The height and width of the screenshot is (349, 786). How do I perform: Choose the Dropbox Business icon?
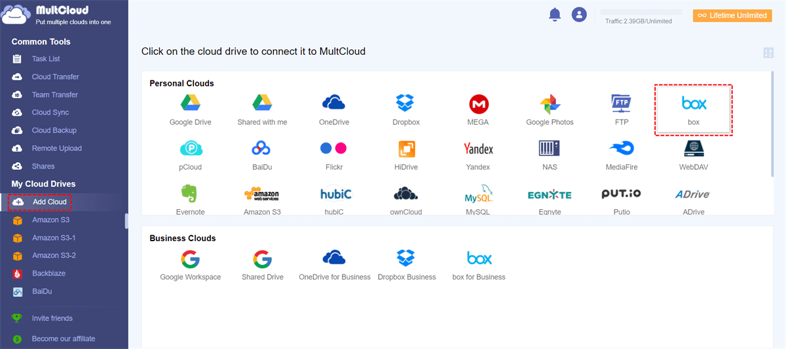tap(406, 258)
